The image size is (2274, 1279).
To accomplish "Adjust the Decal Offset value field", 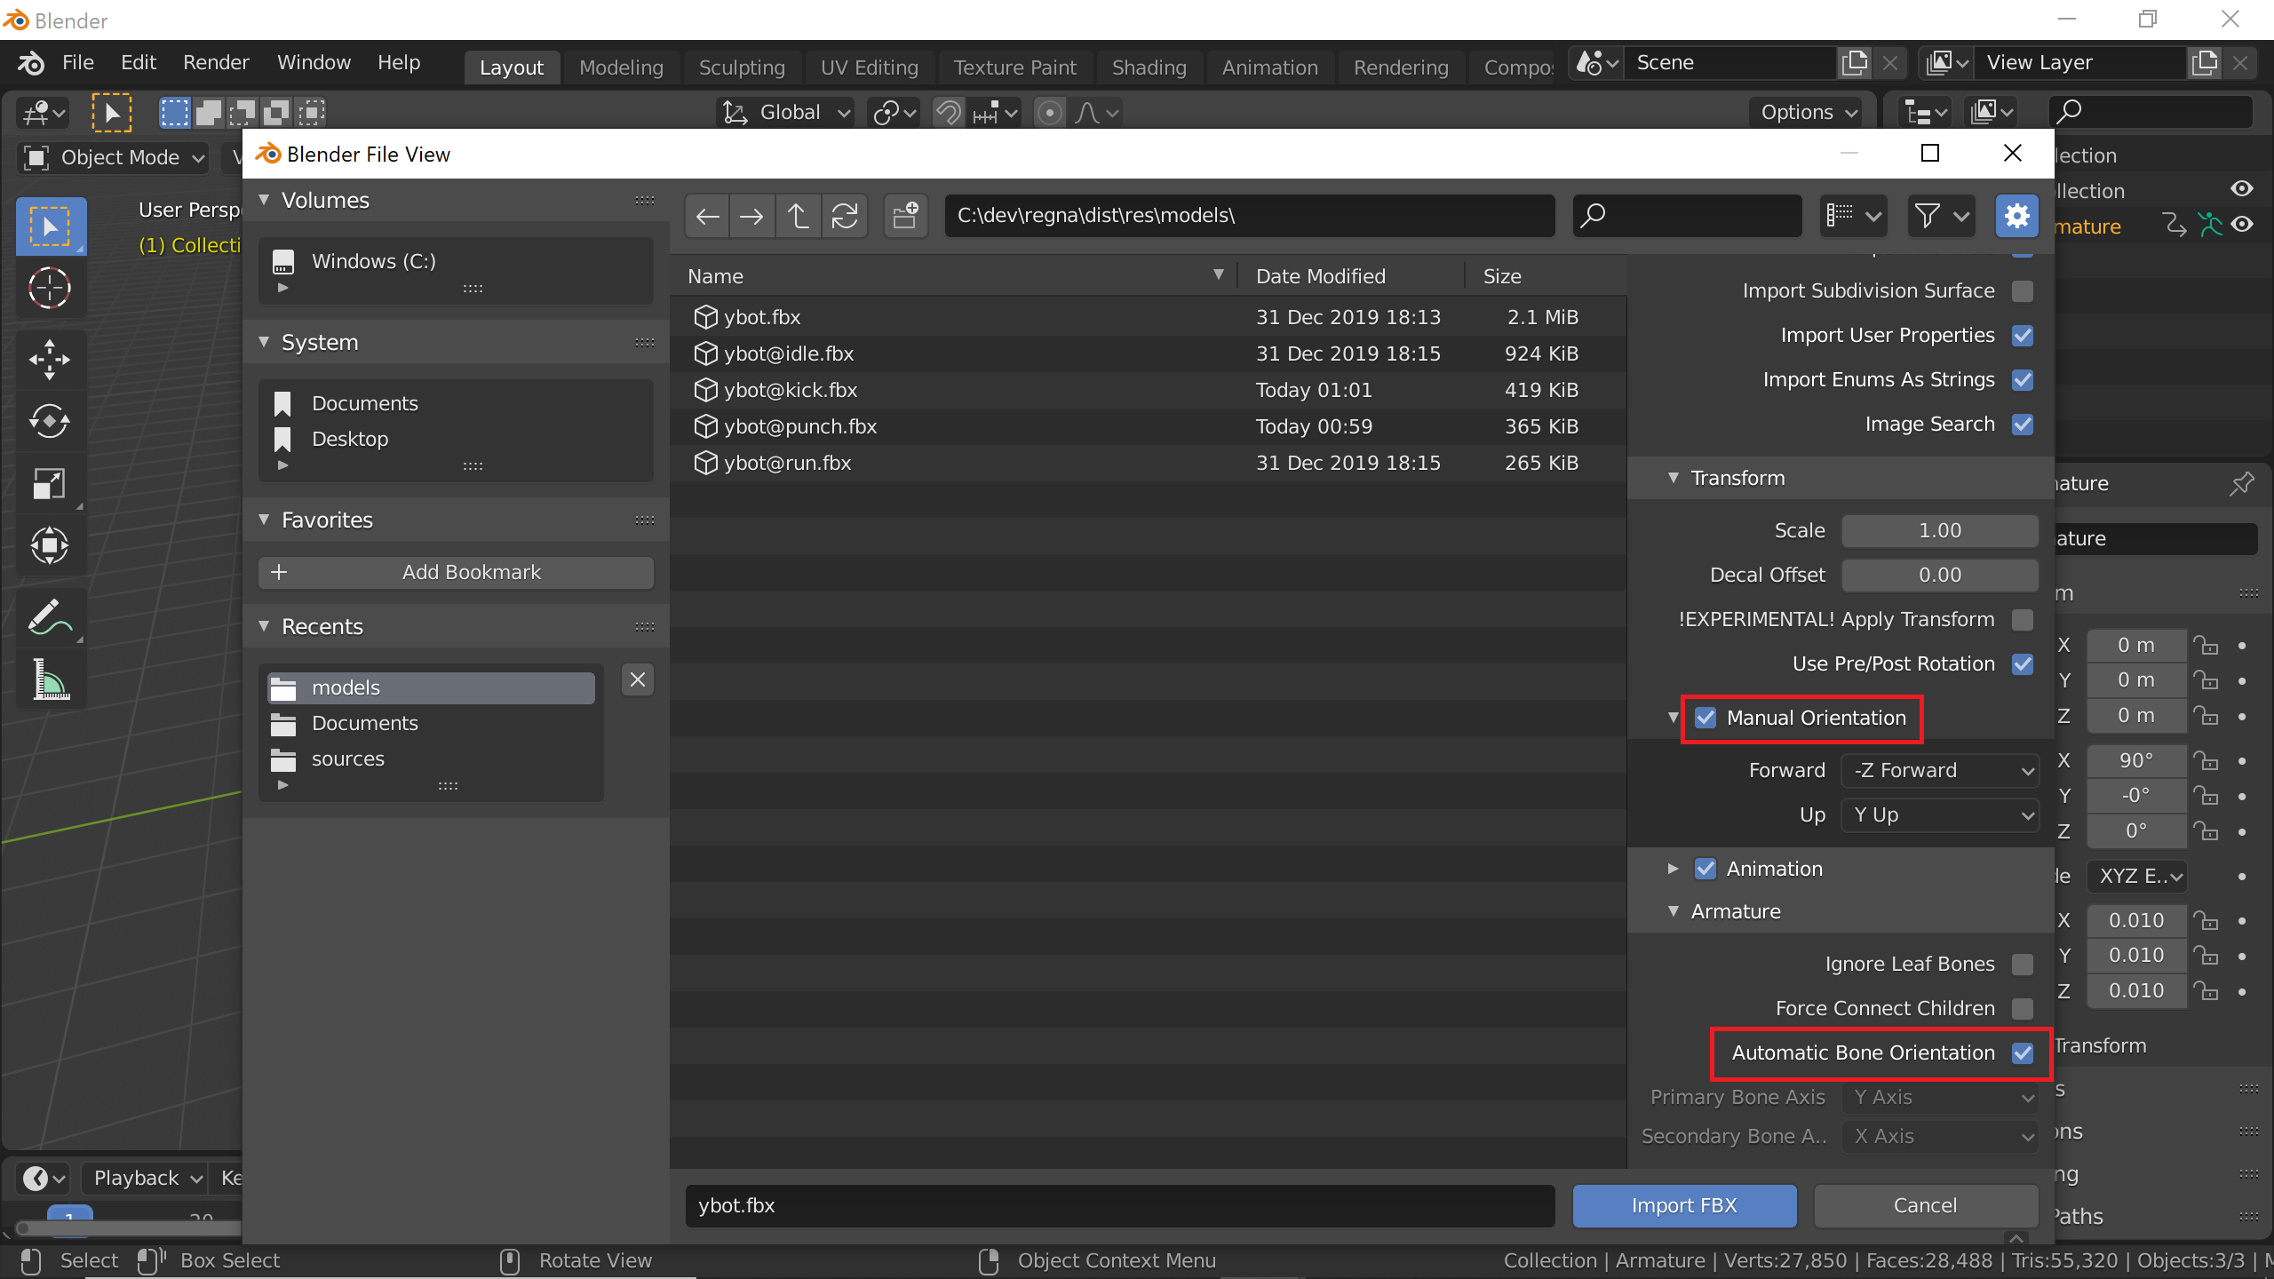I will click(x=1940, y=576).
